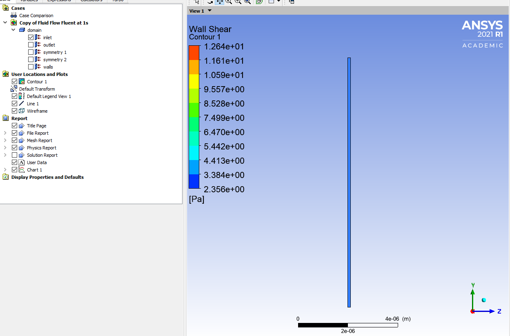
Task: Select the User Data label
Action: click(x=37, y=162)
